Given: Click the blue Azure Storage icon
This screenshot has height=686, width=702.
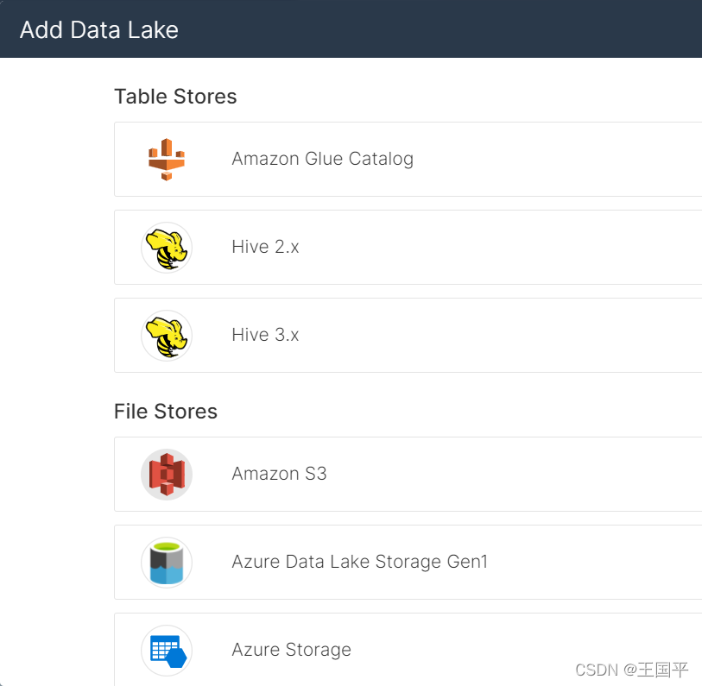Looking at the screenshot, I should (x=167, y=650).
